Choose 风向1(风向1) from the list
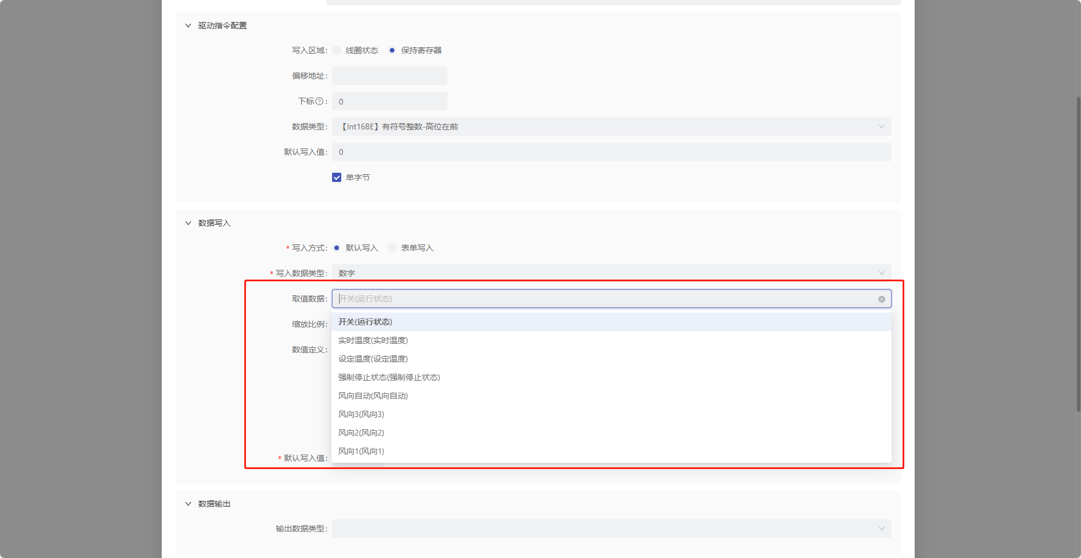Screen dimensions: 1081x558 [x=612, y=451]
